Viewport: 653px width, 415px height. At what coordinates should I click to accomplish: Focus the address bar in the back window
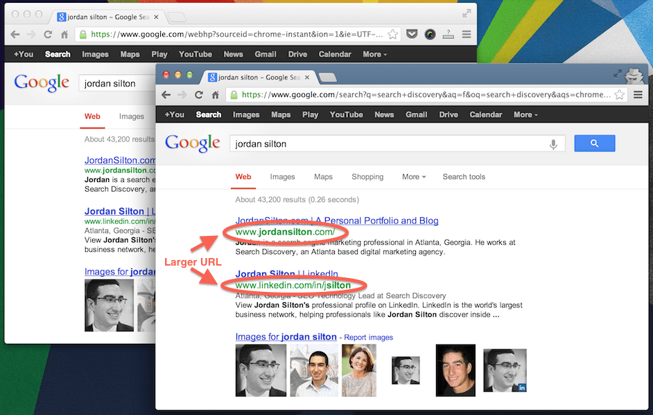pos(236,35)
